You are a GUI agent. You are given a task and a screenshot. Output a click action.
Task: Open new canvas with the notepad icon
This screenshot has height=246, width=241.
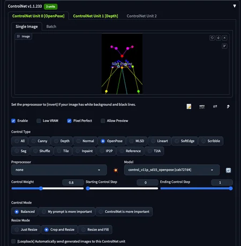(189, 107)
